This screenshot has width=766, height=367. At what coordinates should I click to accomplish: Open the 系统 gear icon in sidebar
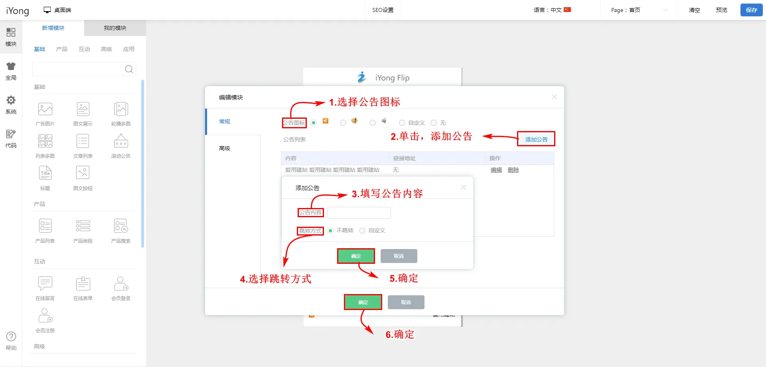(x=11, y=100)
